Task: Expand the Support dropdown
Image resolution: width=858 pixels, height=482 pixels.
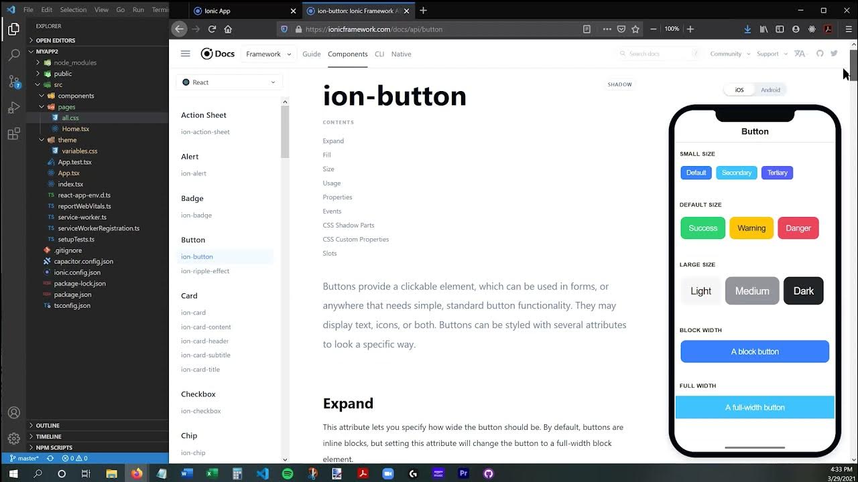Action: tap(772, 54)
